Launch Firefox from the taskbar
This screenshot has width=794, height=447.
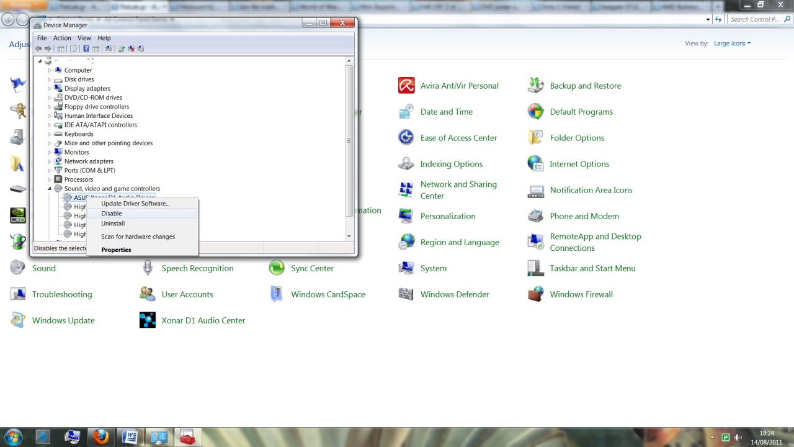tap(100, 437)
